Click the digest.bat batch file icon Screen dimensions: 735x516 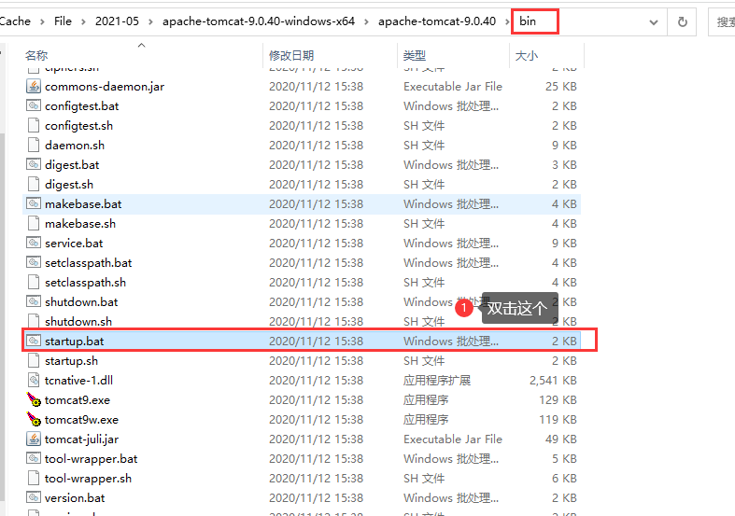34,165
